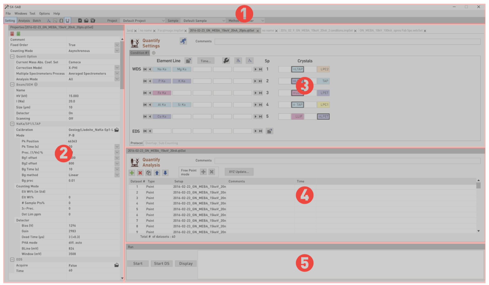Click the blue down arrow move dataset icon
Screen dimensions: 489x285
pos(165,173)
